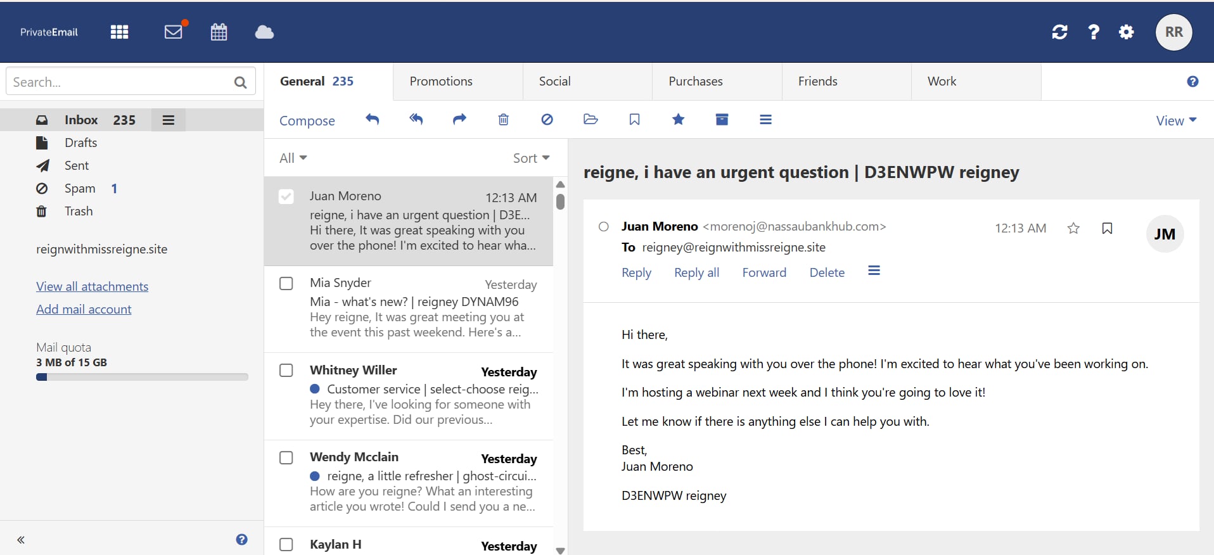The width and height of the screenshot is (1214, 555).
Task: Star message using toolbar star icon
Action: 678,119
